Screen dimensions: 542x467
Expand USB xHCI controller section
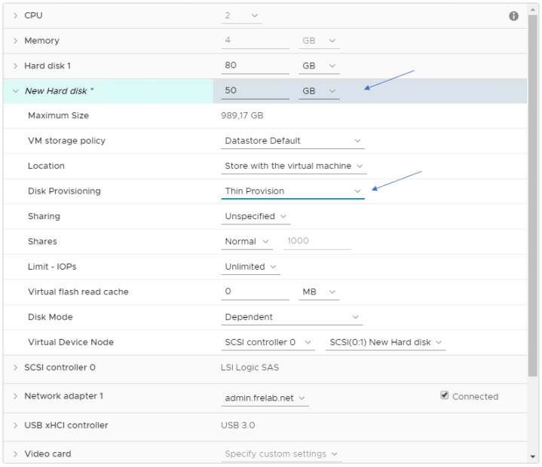tap(15, 426)
